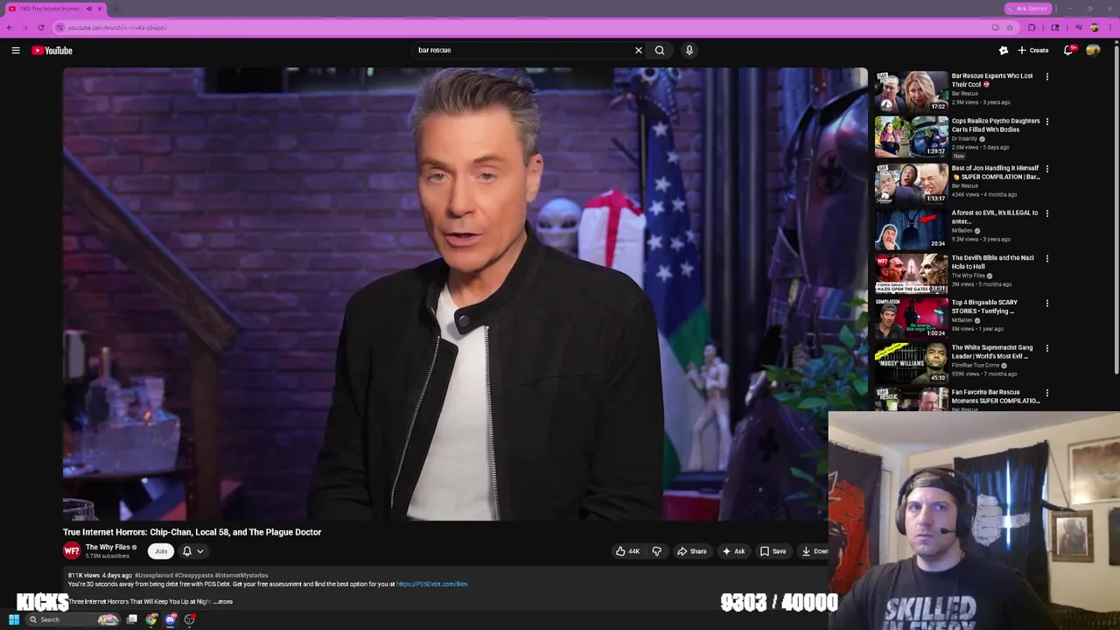Screen dimensions: 1120x630
Task: Open Discord from the taskbar
Action: (x=171, y=619)
